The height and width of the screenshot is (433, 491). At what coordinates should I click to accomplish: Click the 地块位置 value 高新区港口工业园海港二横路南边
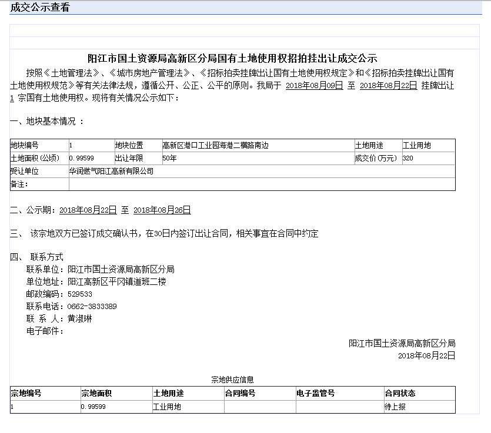point(215,146)
